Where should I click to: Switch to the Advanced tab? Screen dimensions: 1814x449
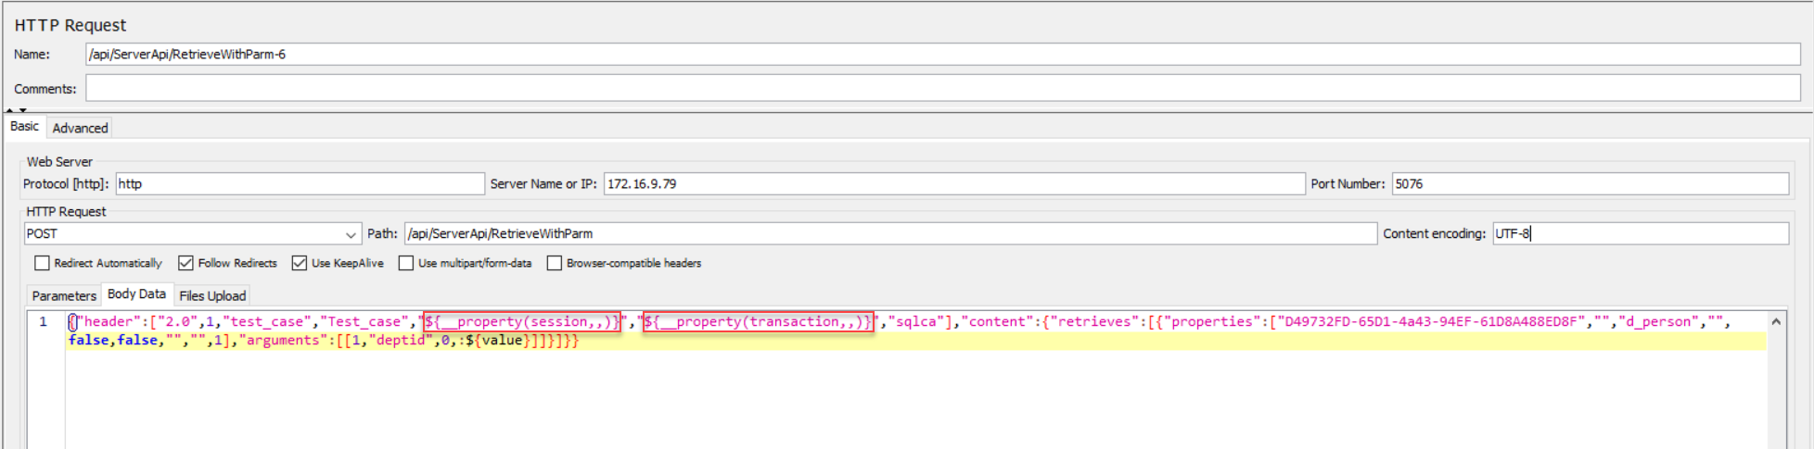click(80, 128)
